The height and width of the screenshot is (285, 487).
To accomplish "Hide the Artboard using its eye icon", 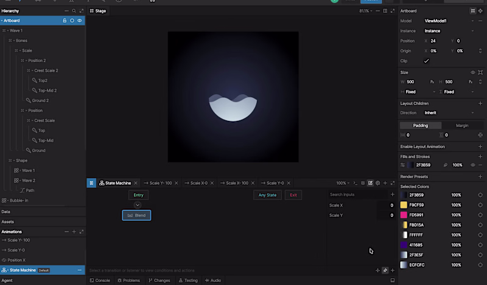I will pos(80,21).
